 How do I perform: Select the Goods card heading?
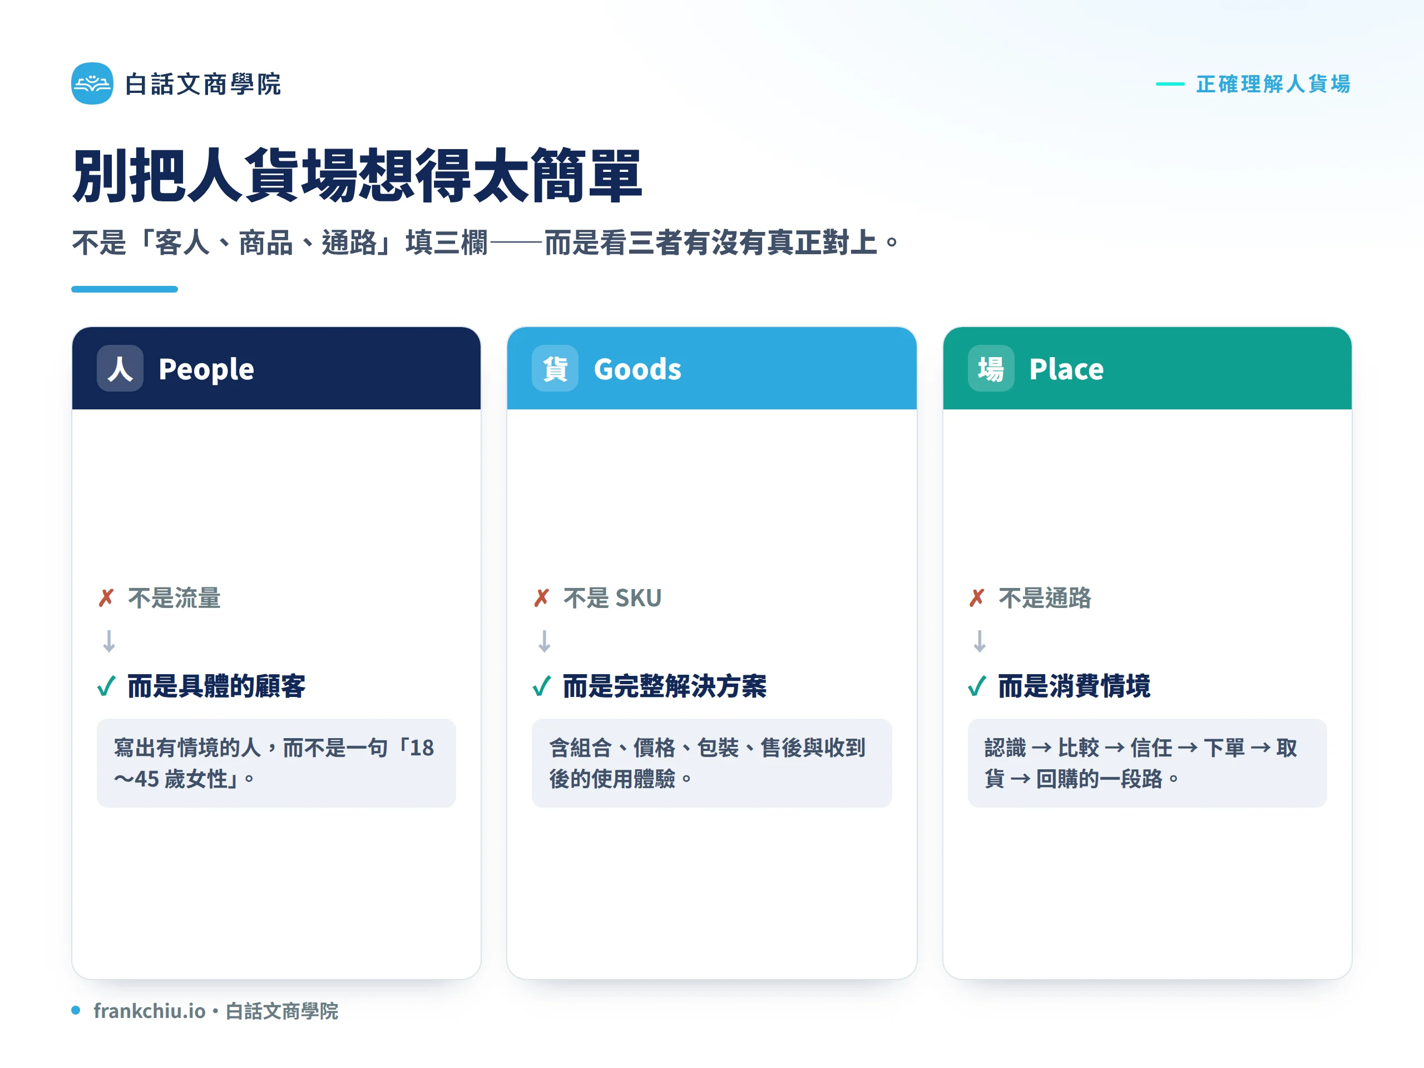point(637,369)
